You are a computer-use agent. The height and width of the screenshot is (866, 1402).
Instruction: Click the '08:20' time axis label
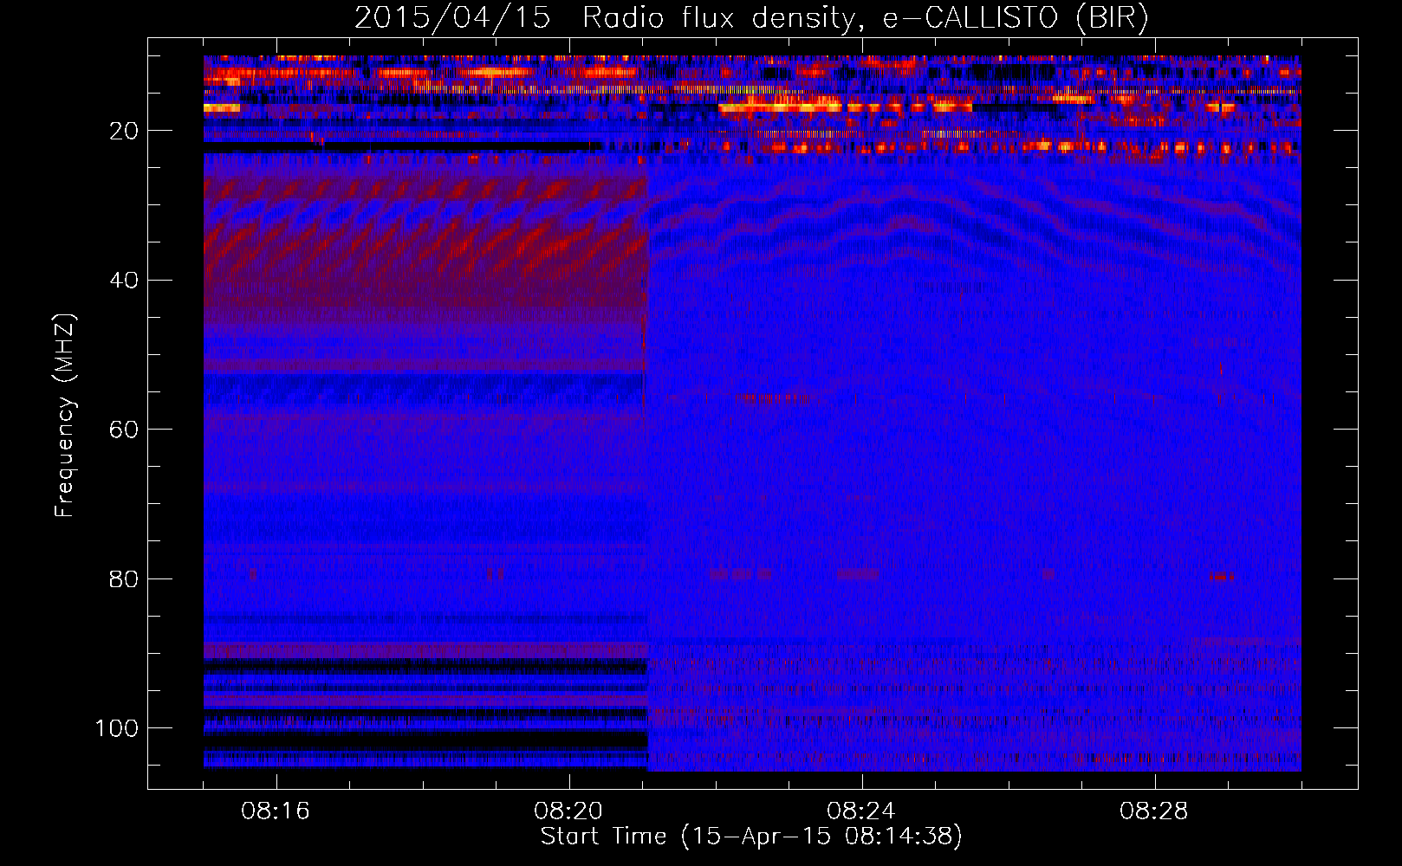click(x=568, y=811)
